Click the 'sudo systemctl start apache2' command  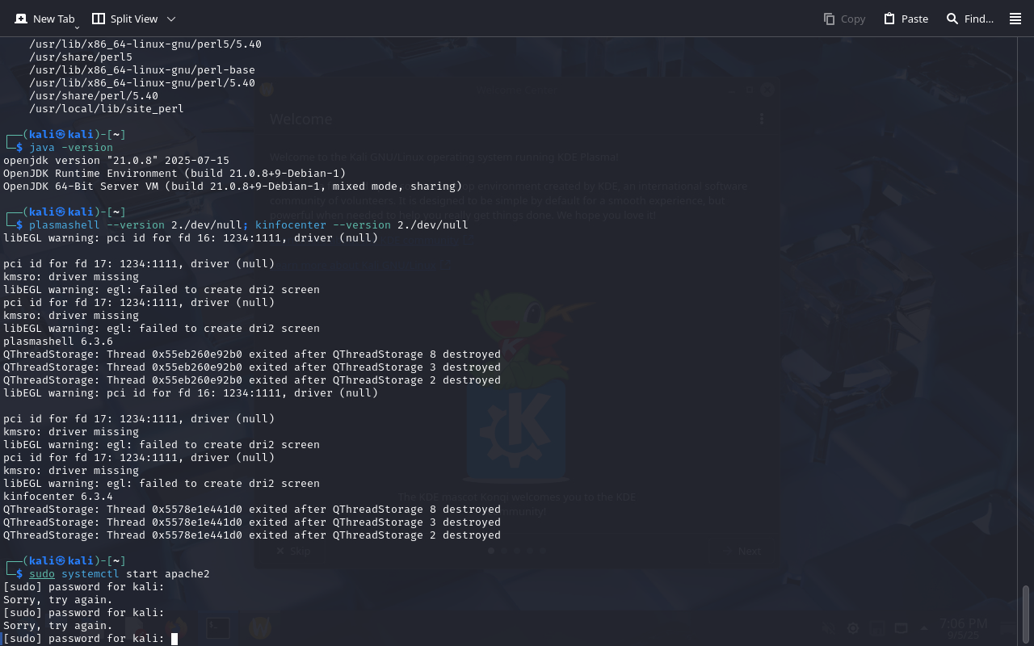point(120,574)
